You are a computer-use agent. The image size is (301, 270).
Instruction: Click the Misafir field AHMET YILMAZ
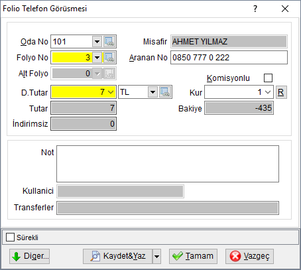pos(229,42)
